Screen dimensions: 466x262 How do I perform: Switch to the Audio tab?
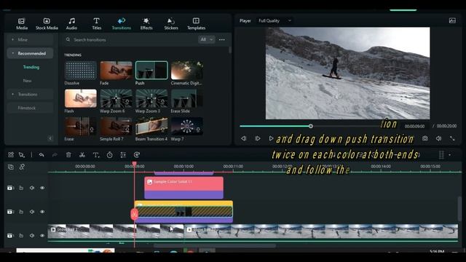click(x=71, y=24)
